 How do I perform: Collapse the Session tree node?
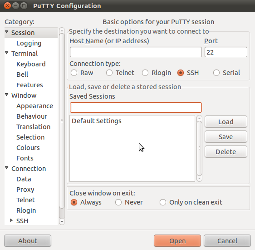(7, 32)
